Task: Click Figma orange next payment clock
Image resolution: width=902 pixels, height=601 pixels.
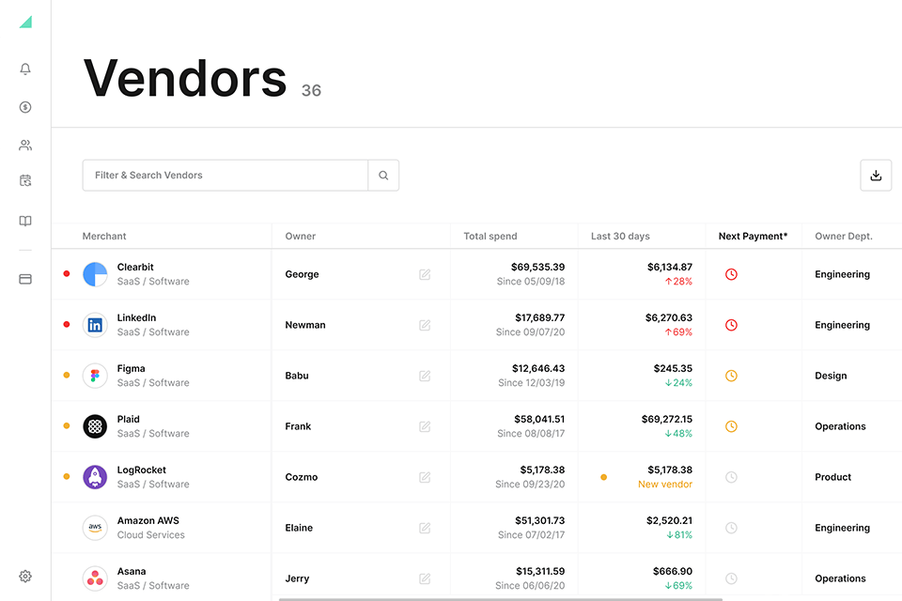Action: pos(731,376)
